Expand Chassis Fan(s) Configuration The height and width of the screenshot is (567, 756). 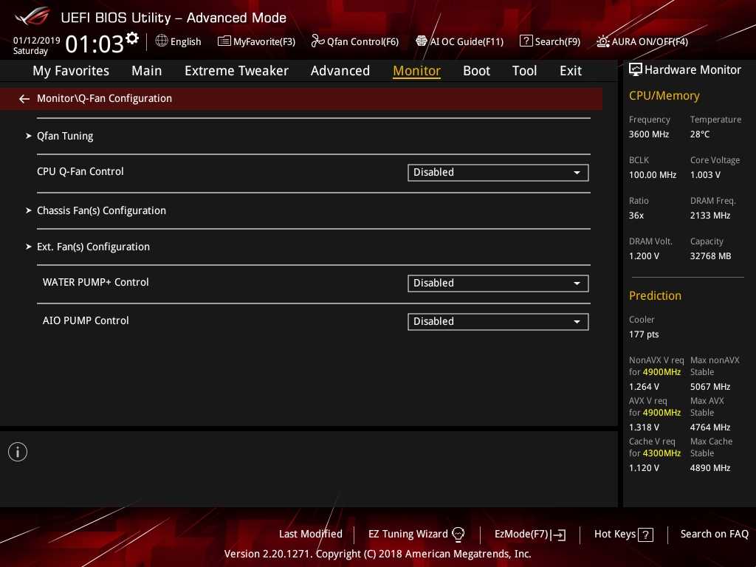click(x=101, y=210)
